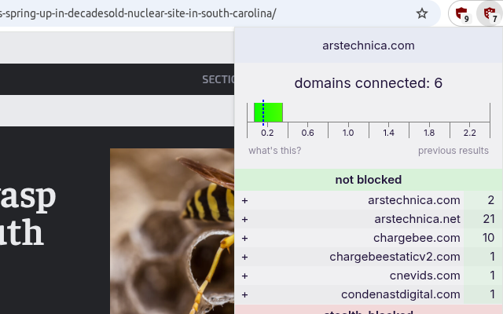503x314 pixels.
Task: Click the request count 21 for arstechnica.net
Action: point(489,219)
